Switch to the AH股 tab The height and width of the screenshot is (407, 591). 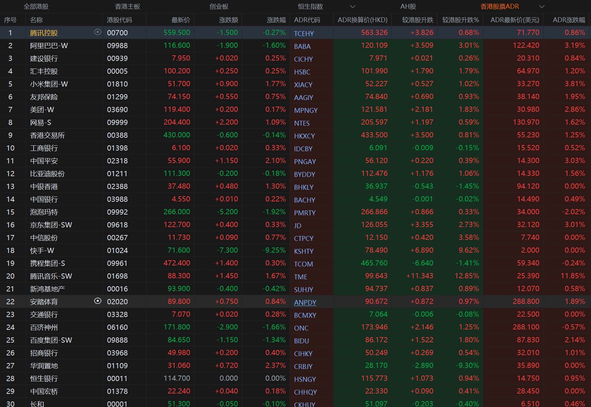coord(408,7)
